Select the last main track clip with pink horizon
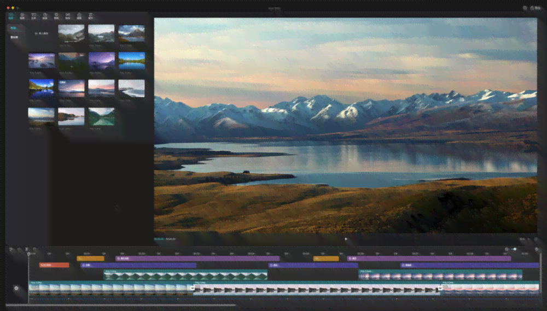The image size is (547, 311). (x=490, y=289)
